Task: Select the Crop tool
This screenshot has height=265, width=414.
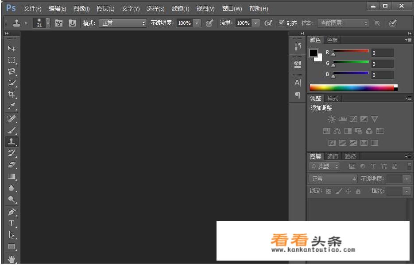Action: pyautogui.click(x=12, y=95)
